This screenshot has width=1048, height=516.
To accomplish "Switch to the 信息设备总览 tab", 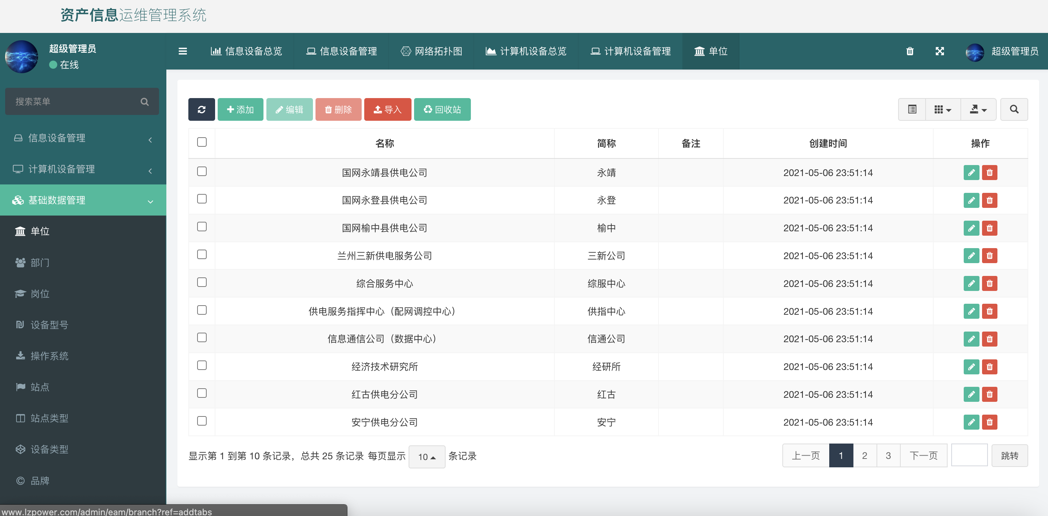I will tap(247, 51).
